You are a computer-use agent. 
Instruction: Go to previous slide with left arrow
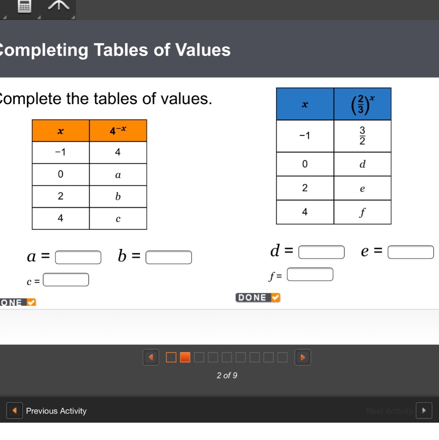click(151, 357)
